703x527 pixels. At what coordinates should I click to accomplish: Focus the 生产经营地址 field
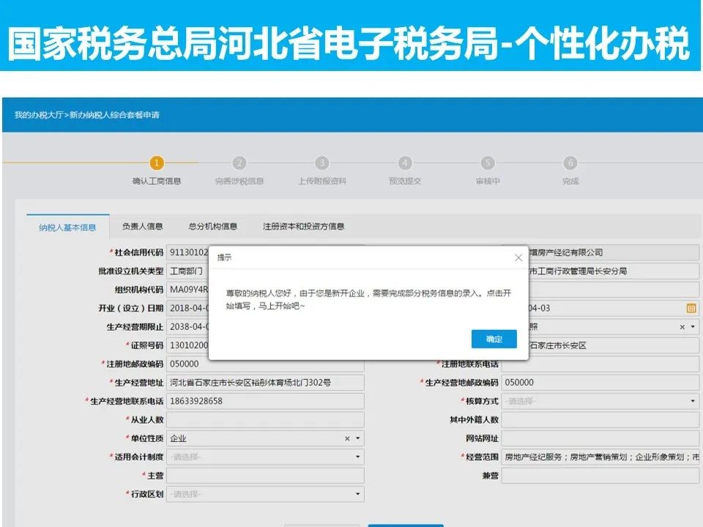point(265,383)
